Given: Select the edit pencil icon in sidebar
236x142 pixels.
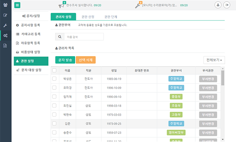Looking at the screenshot, I should pyautogui.click(x=5, y=15).
